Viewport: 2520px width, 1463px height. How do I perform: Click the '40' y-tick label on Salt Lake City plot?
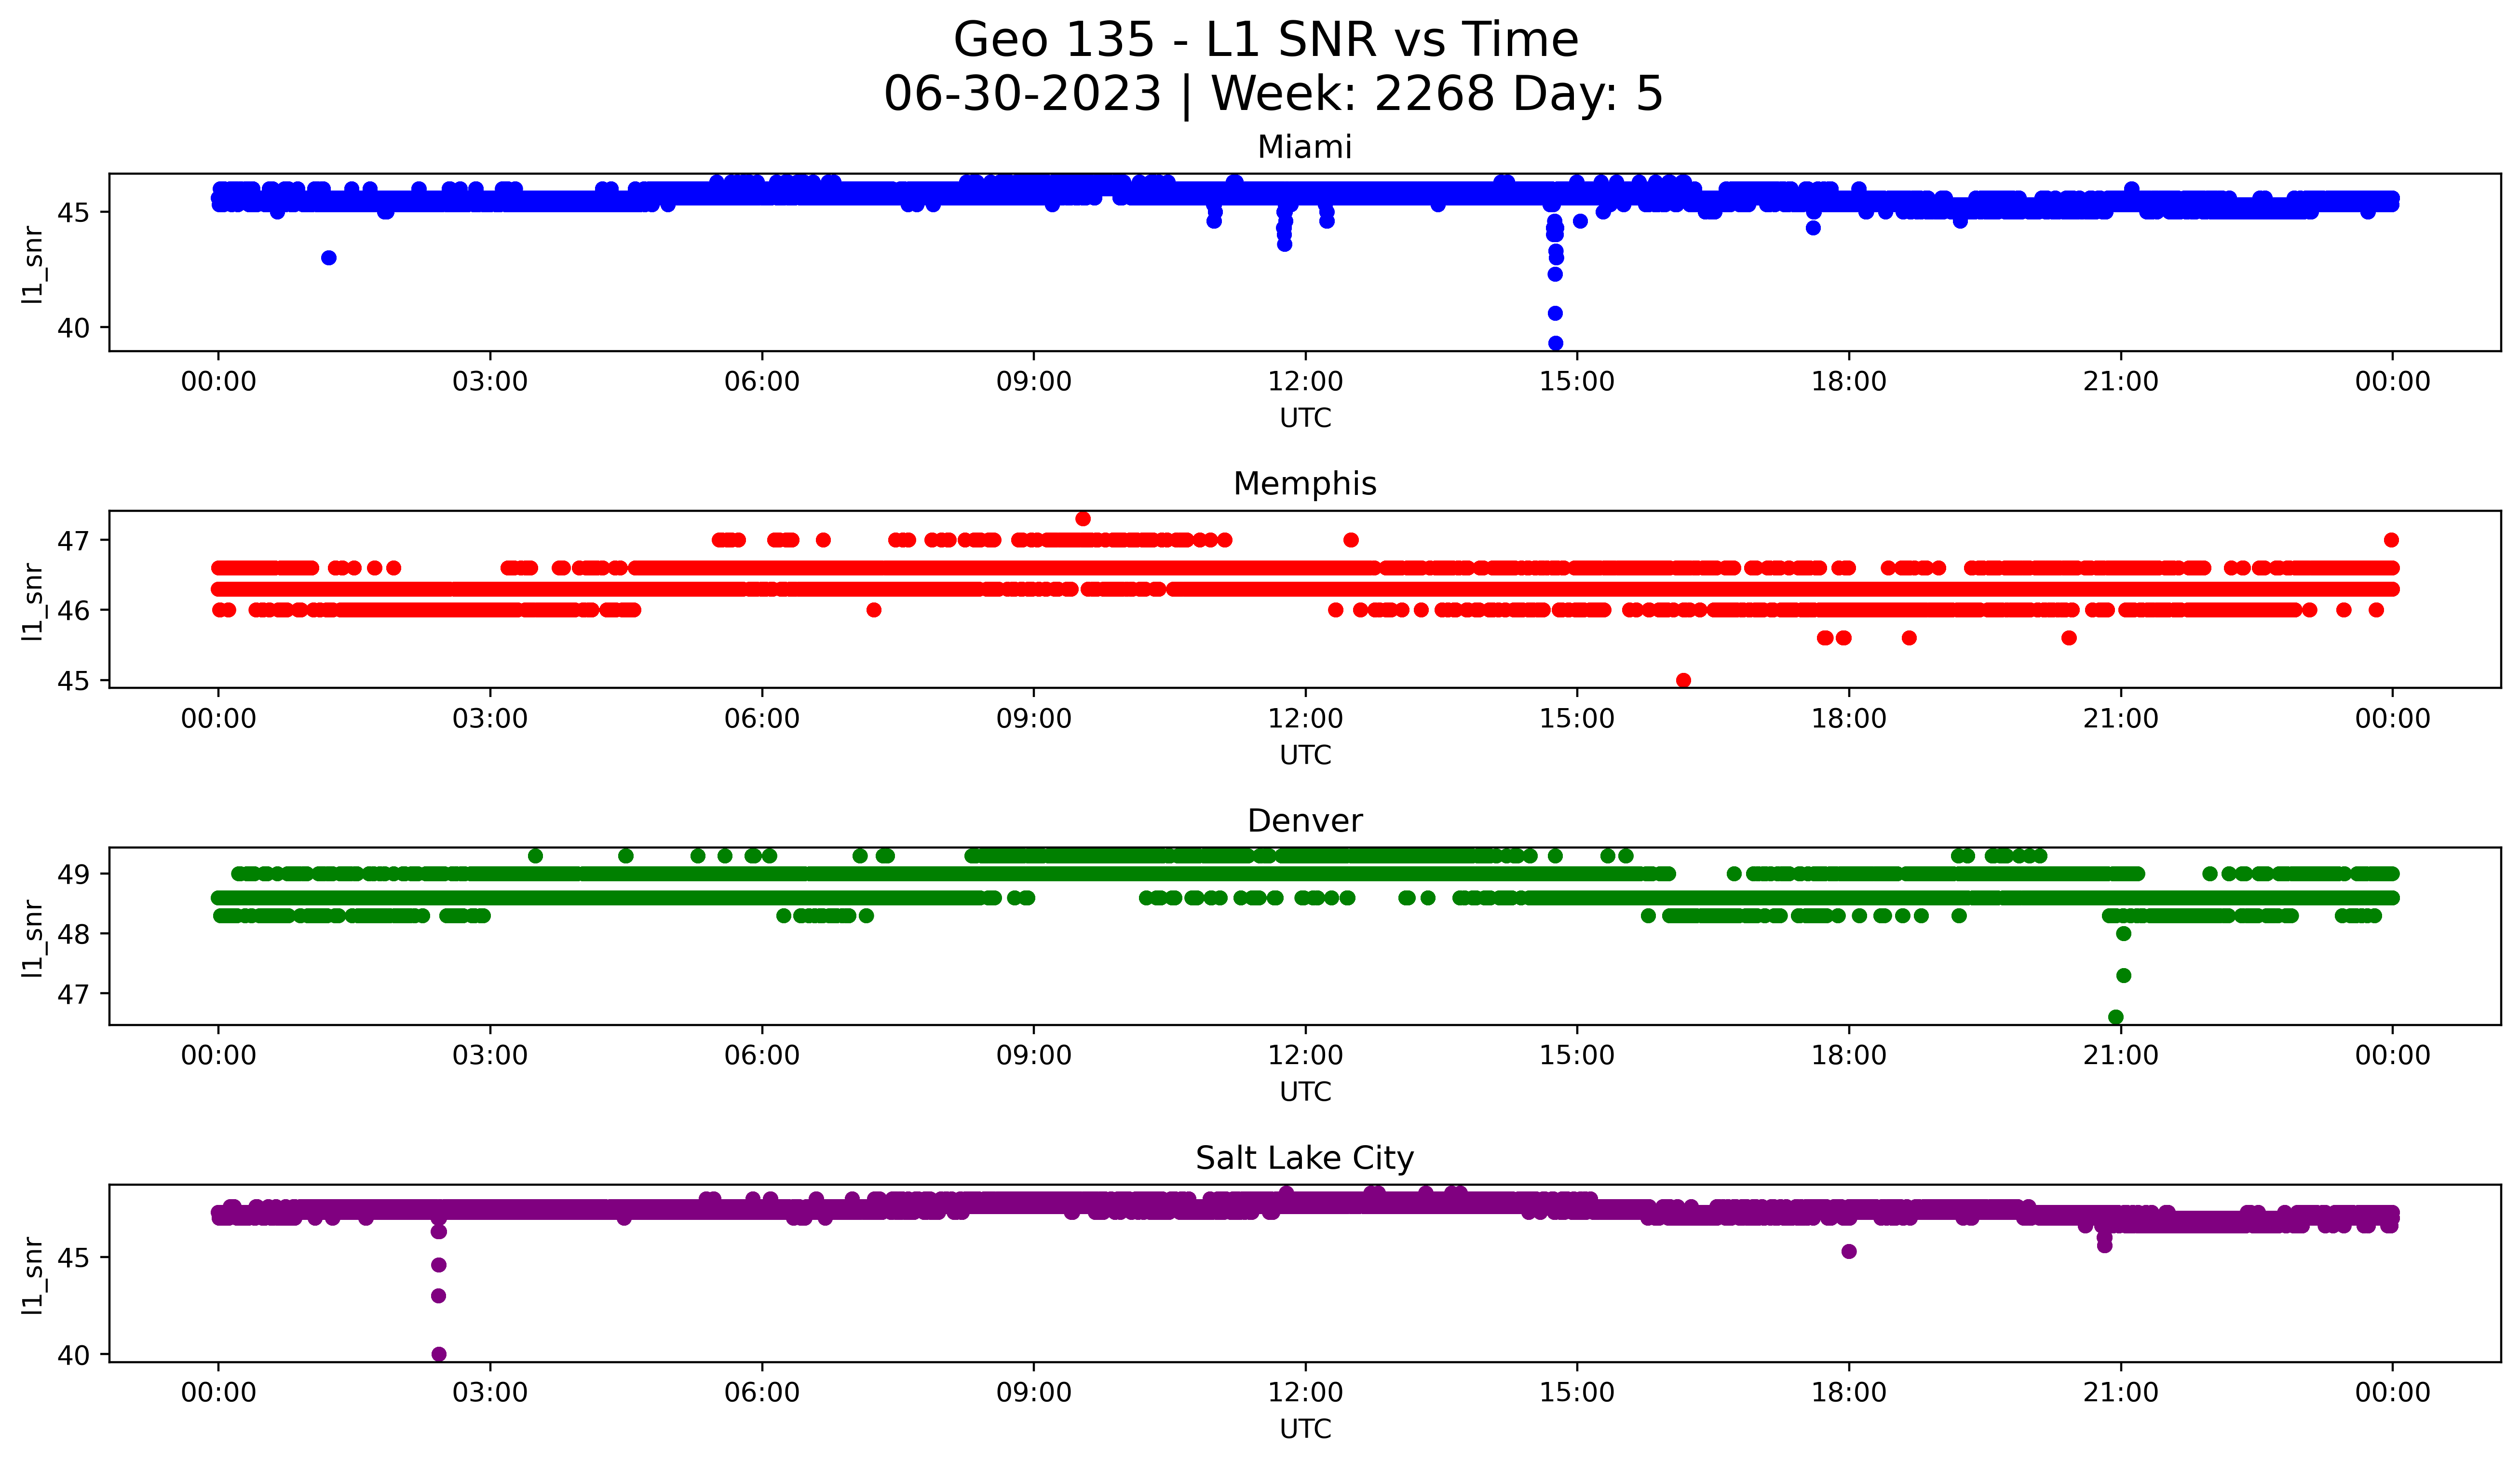pyautogui.click(x=74, y=1355)
